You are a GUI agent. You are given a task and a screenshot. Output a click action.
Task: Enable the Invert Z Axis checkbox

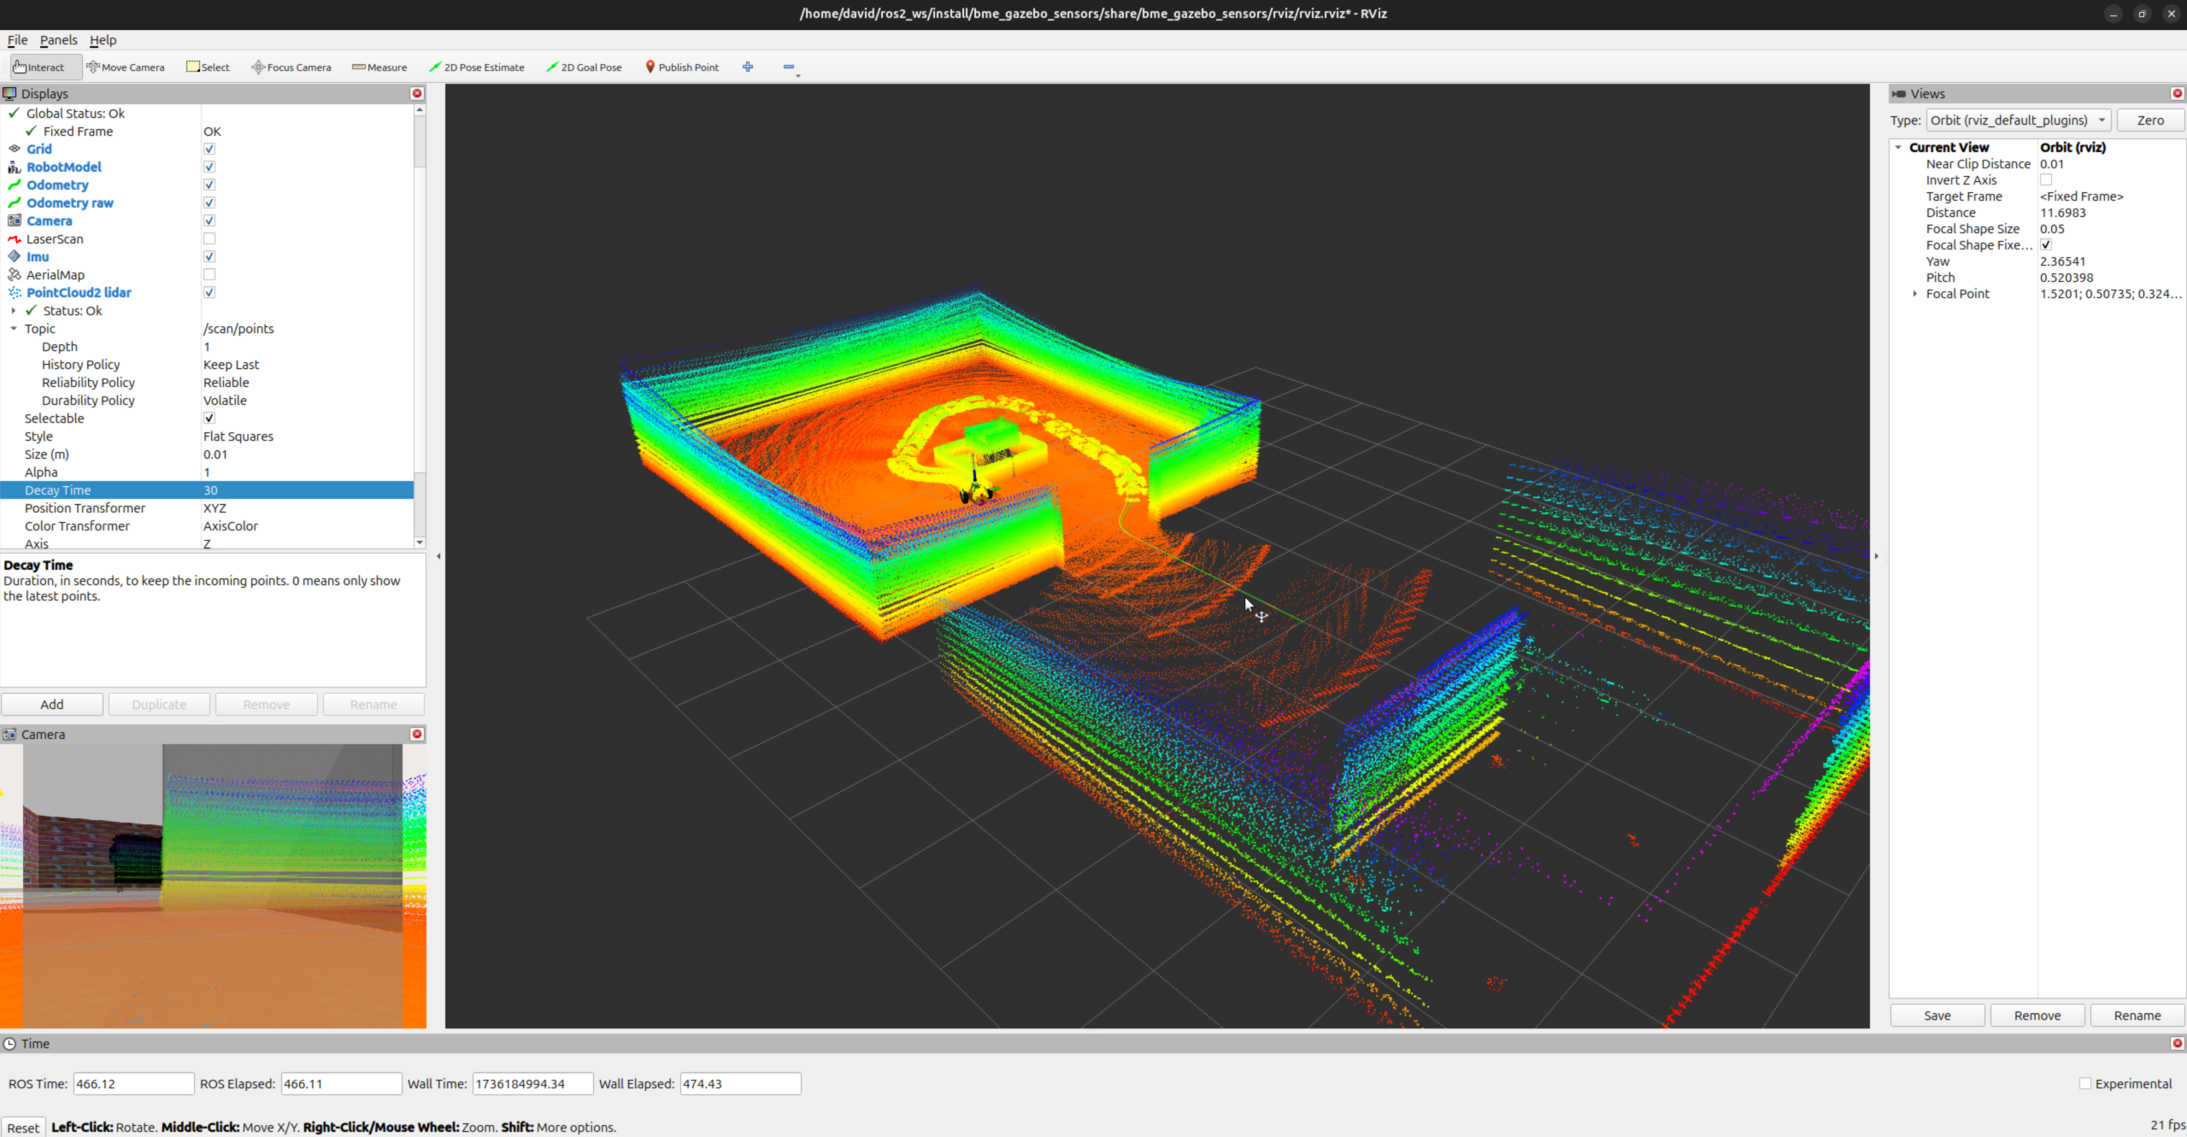click(x=2046, y=179)
